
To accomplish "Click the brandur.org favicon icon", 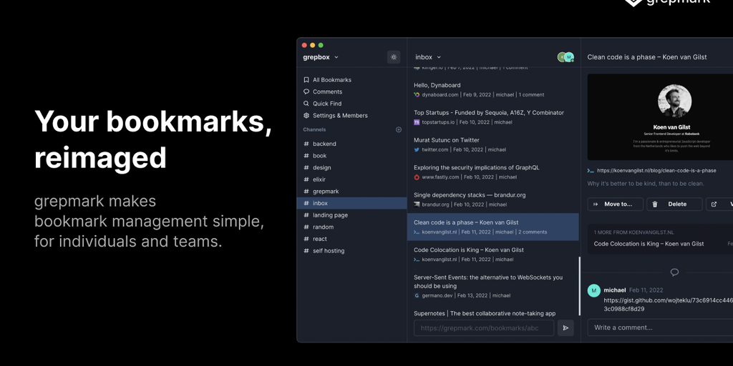I will click(417, 204).
